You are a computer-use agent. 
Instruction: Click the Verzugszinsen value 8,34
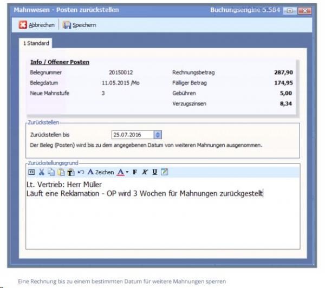click(286, 103)
